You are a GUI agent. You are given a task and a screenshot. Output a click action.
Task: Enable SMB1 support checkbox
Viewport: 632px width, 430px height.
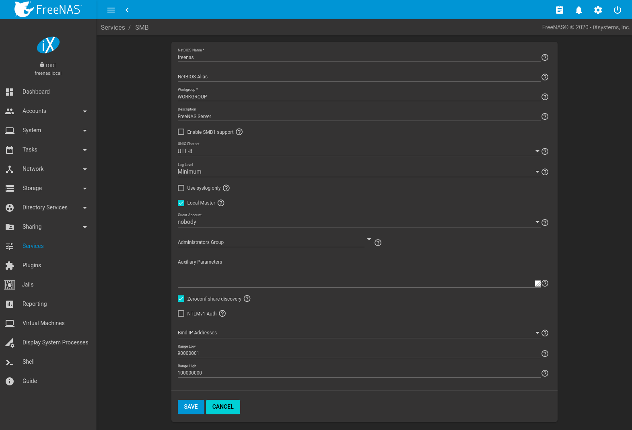coord(181,132)
